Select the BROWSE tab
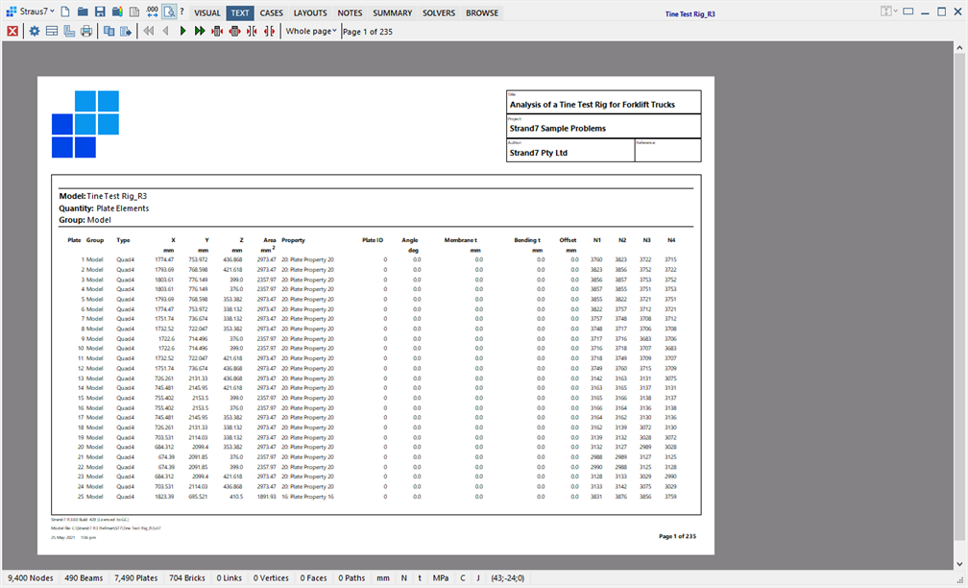Image resolution: width=968 pixels, height=588 pixels. pos(481,12)
